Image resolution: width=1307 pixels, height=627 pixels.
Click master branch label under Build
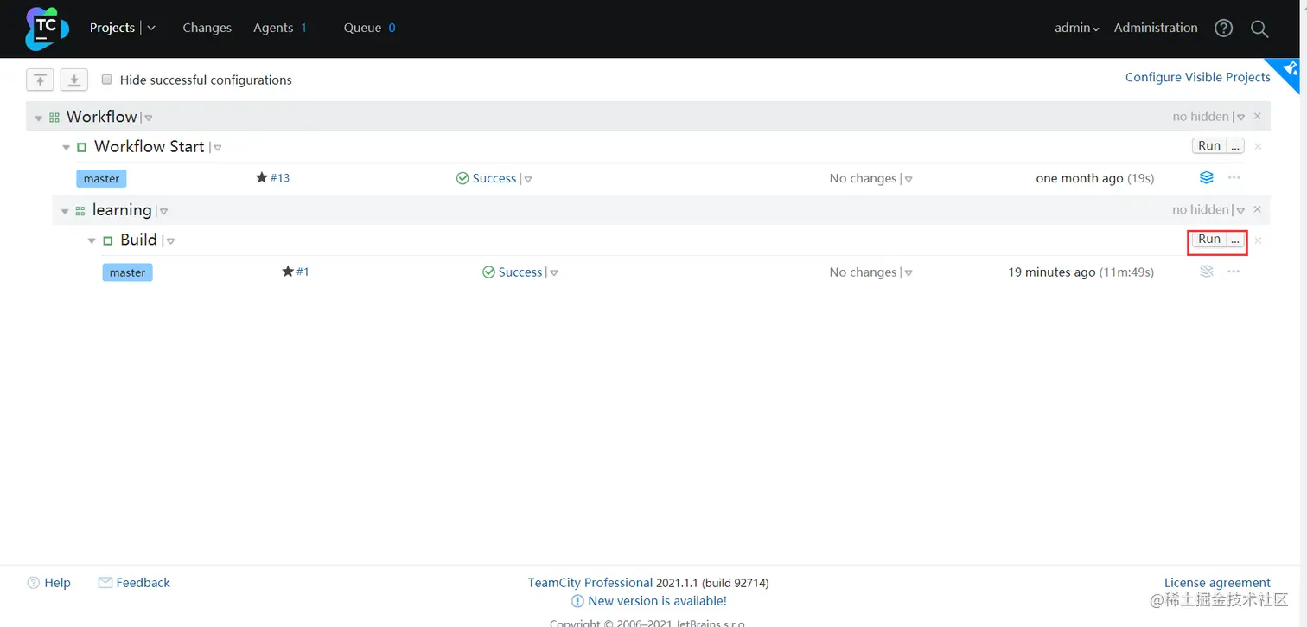tap(127, 272)
